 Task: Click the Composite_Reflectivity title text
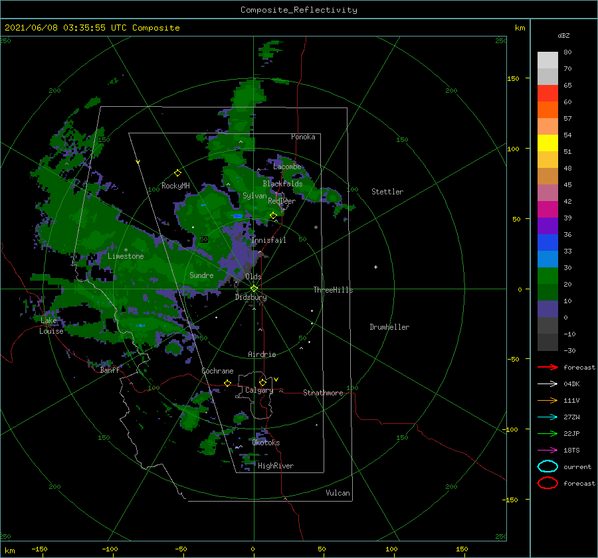(x=298, y=10)
